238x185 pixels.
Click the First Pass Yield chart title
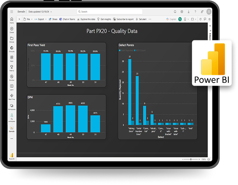(x=36, y=45)
